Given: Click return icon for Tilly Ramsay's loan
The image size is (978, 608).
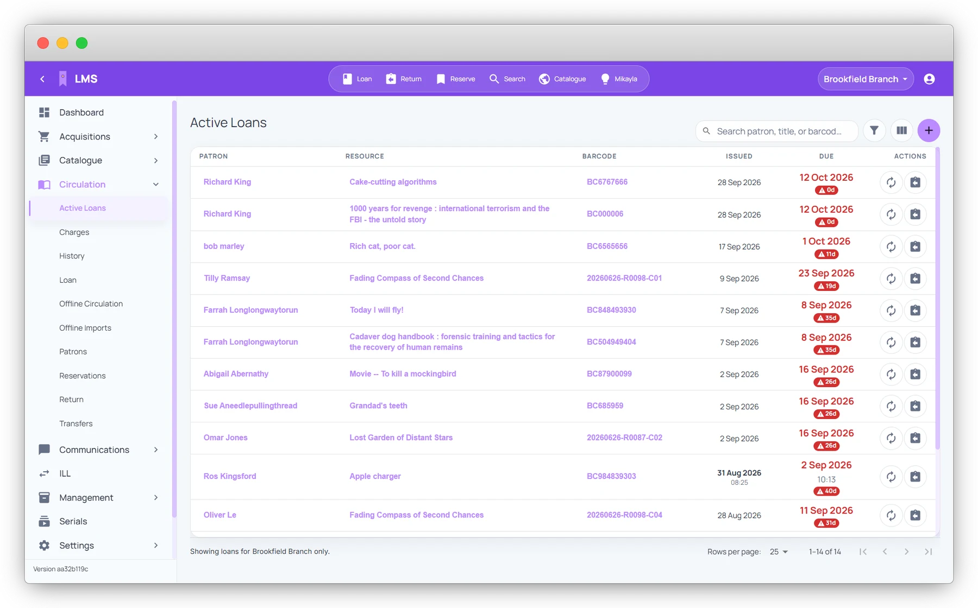Looking at the screenshot, I should click(916, 278).
